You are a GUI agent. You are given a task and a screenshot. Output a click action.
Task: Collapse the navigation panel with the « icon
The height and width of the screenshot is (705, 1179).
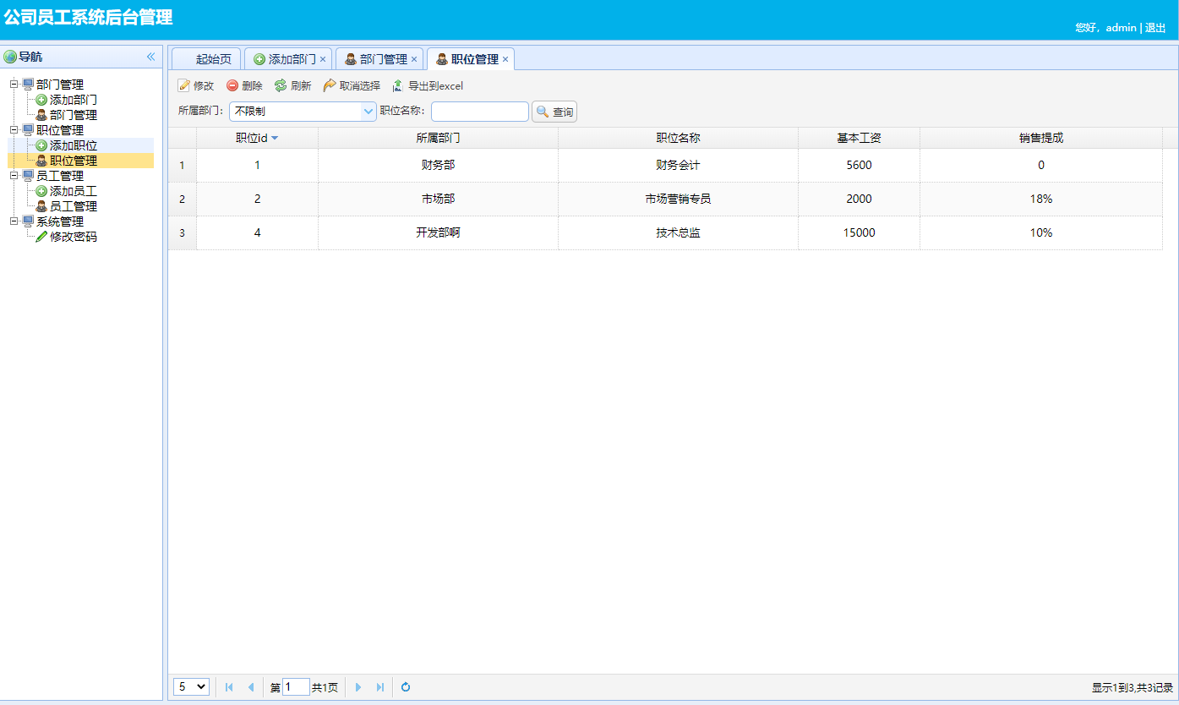pos(150,56)
